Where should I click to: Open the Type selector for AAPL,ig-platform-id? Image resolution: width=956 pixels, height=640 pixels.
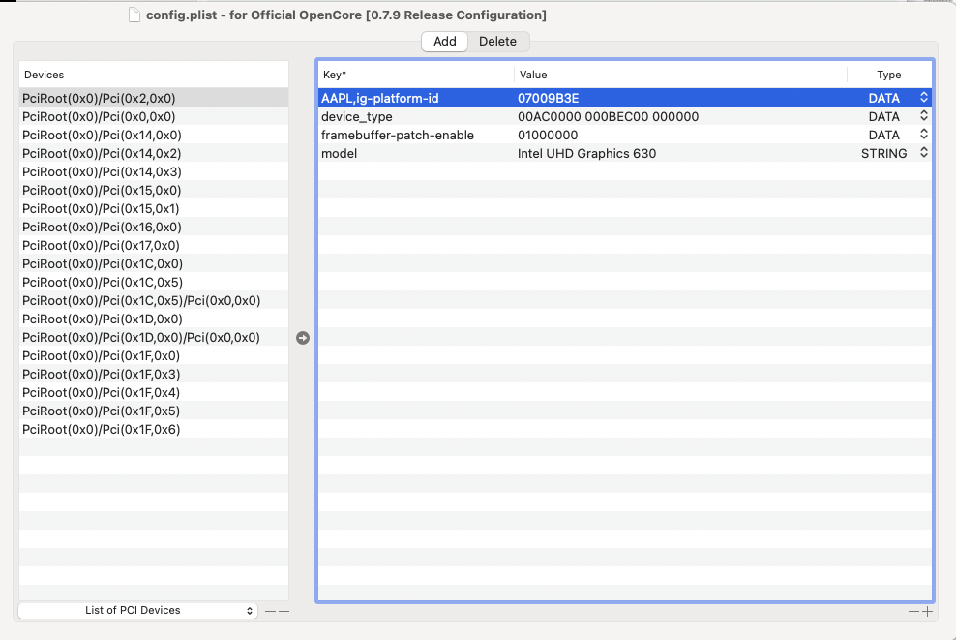pos(923,98)
